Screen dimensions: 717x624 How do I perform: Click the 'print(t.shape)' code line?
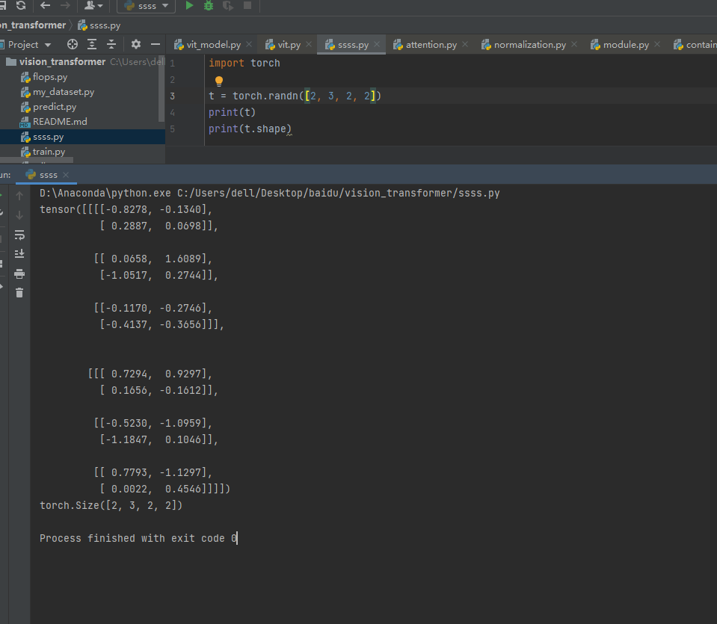[x=250, y=129]
